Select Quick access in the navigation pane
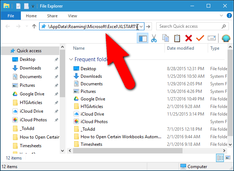234x171 pixels. click(30, 51)
